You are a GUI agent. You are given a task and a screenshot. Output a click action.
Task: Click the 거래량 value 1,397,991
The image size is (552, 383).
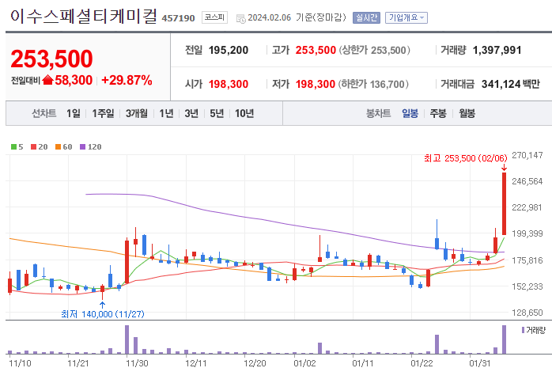497,50
